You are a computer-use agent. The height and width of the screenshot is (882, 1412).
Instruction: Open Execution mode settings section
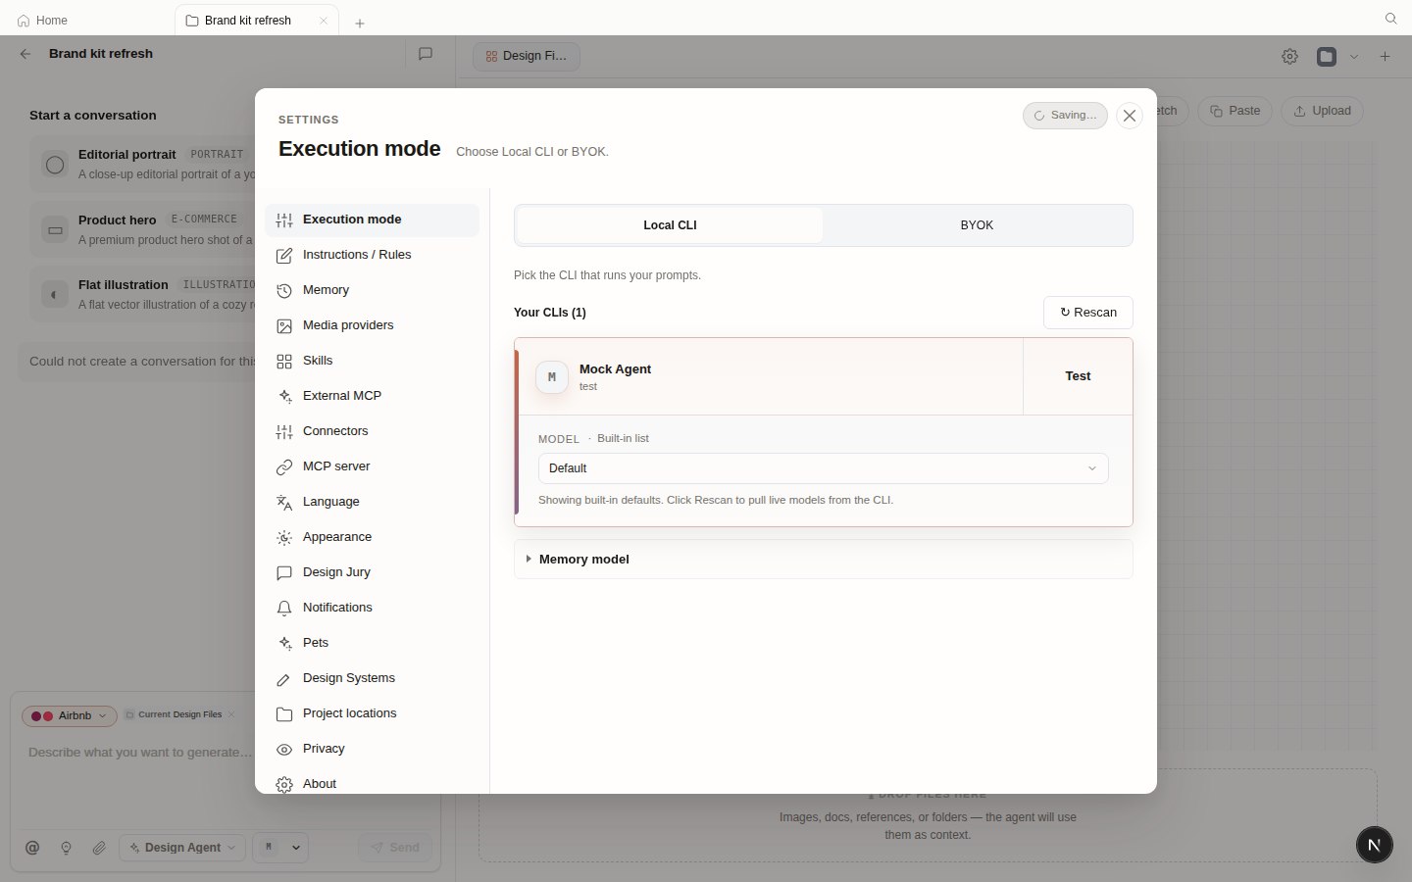click(x=372, y=220)
